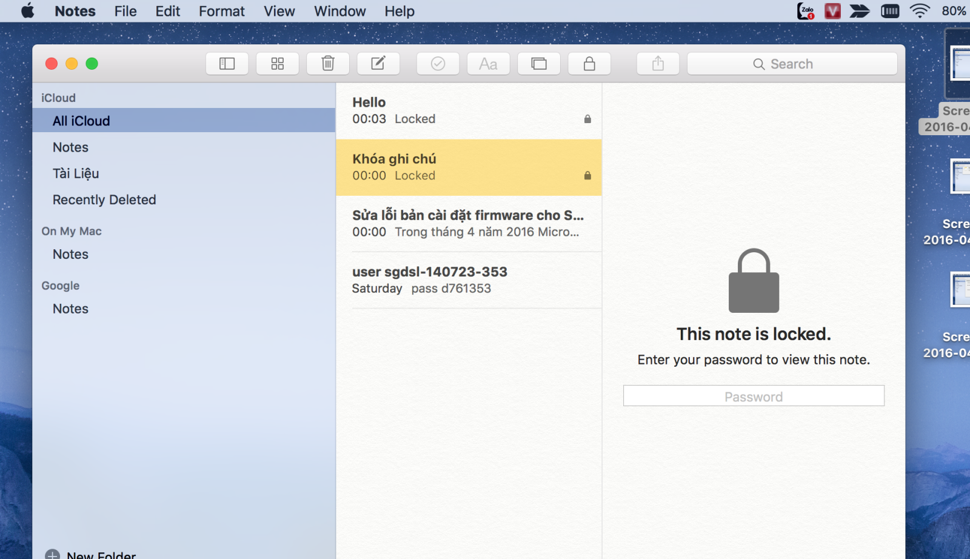
Task: Open the Help menu
Action: tap(400, 11)
